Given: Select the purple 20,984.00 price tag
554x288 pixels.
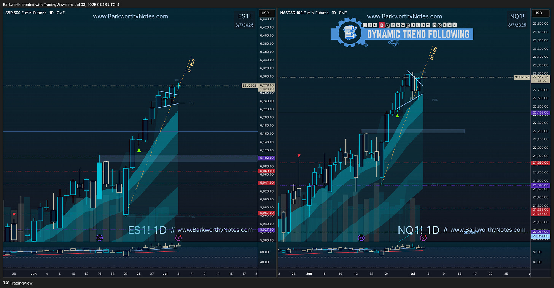Looking at the screenshot, I should [x=541, y=231].
